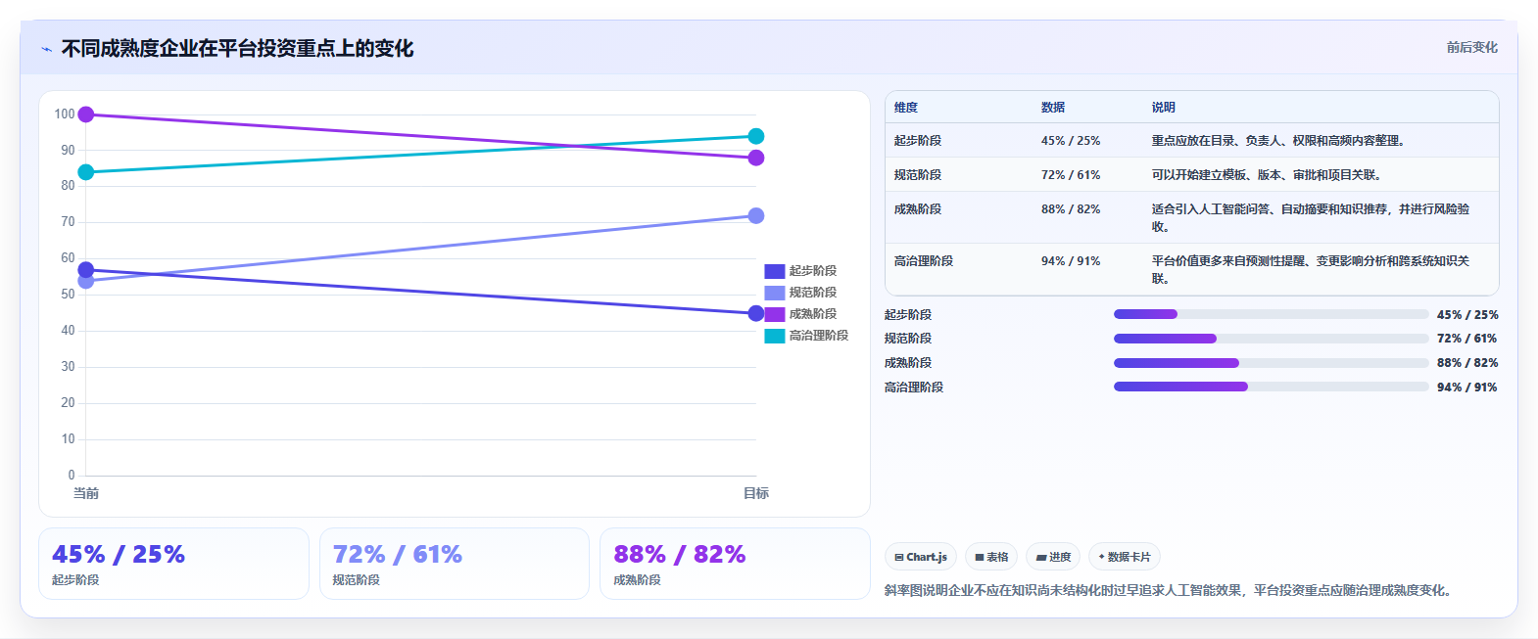Click the dark blue 起步阶段 point at 目标
This screenshot has width=1538, height=639.
[756, 314]
